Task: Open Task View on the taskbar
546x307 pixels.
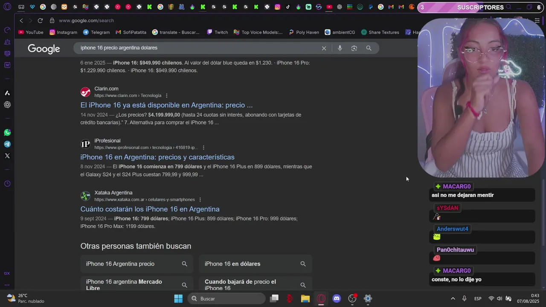Action: 274,298
